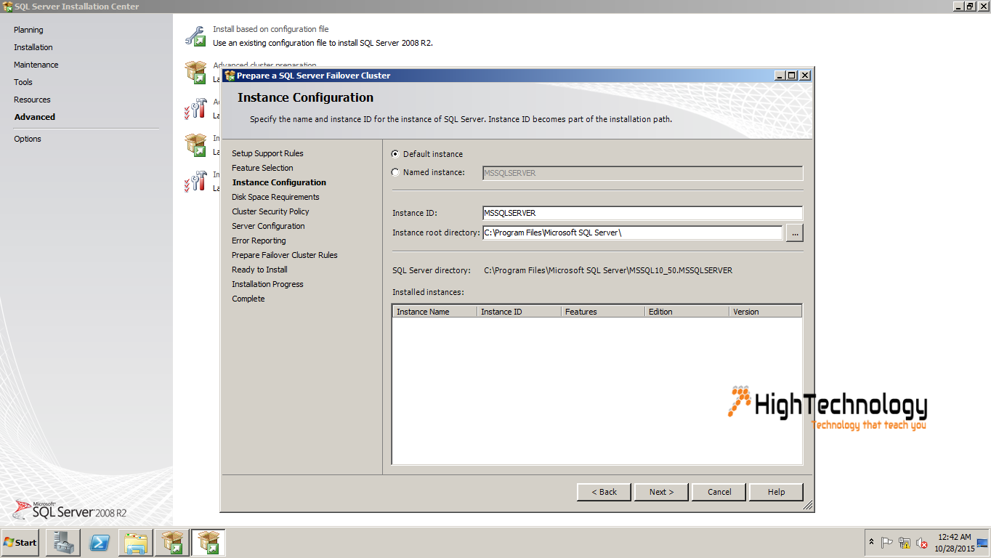991x558 pixels.
Task: Open the Tools section
Action: 23,82
